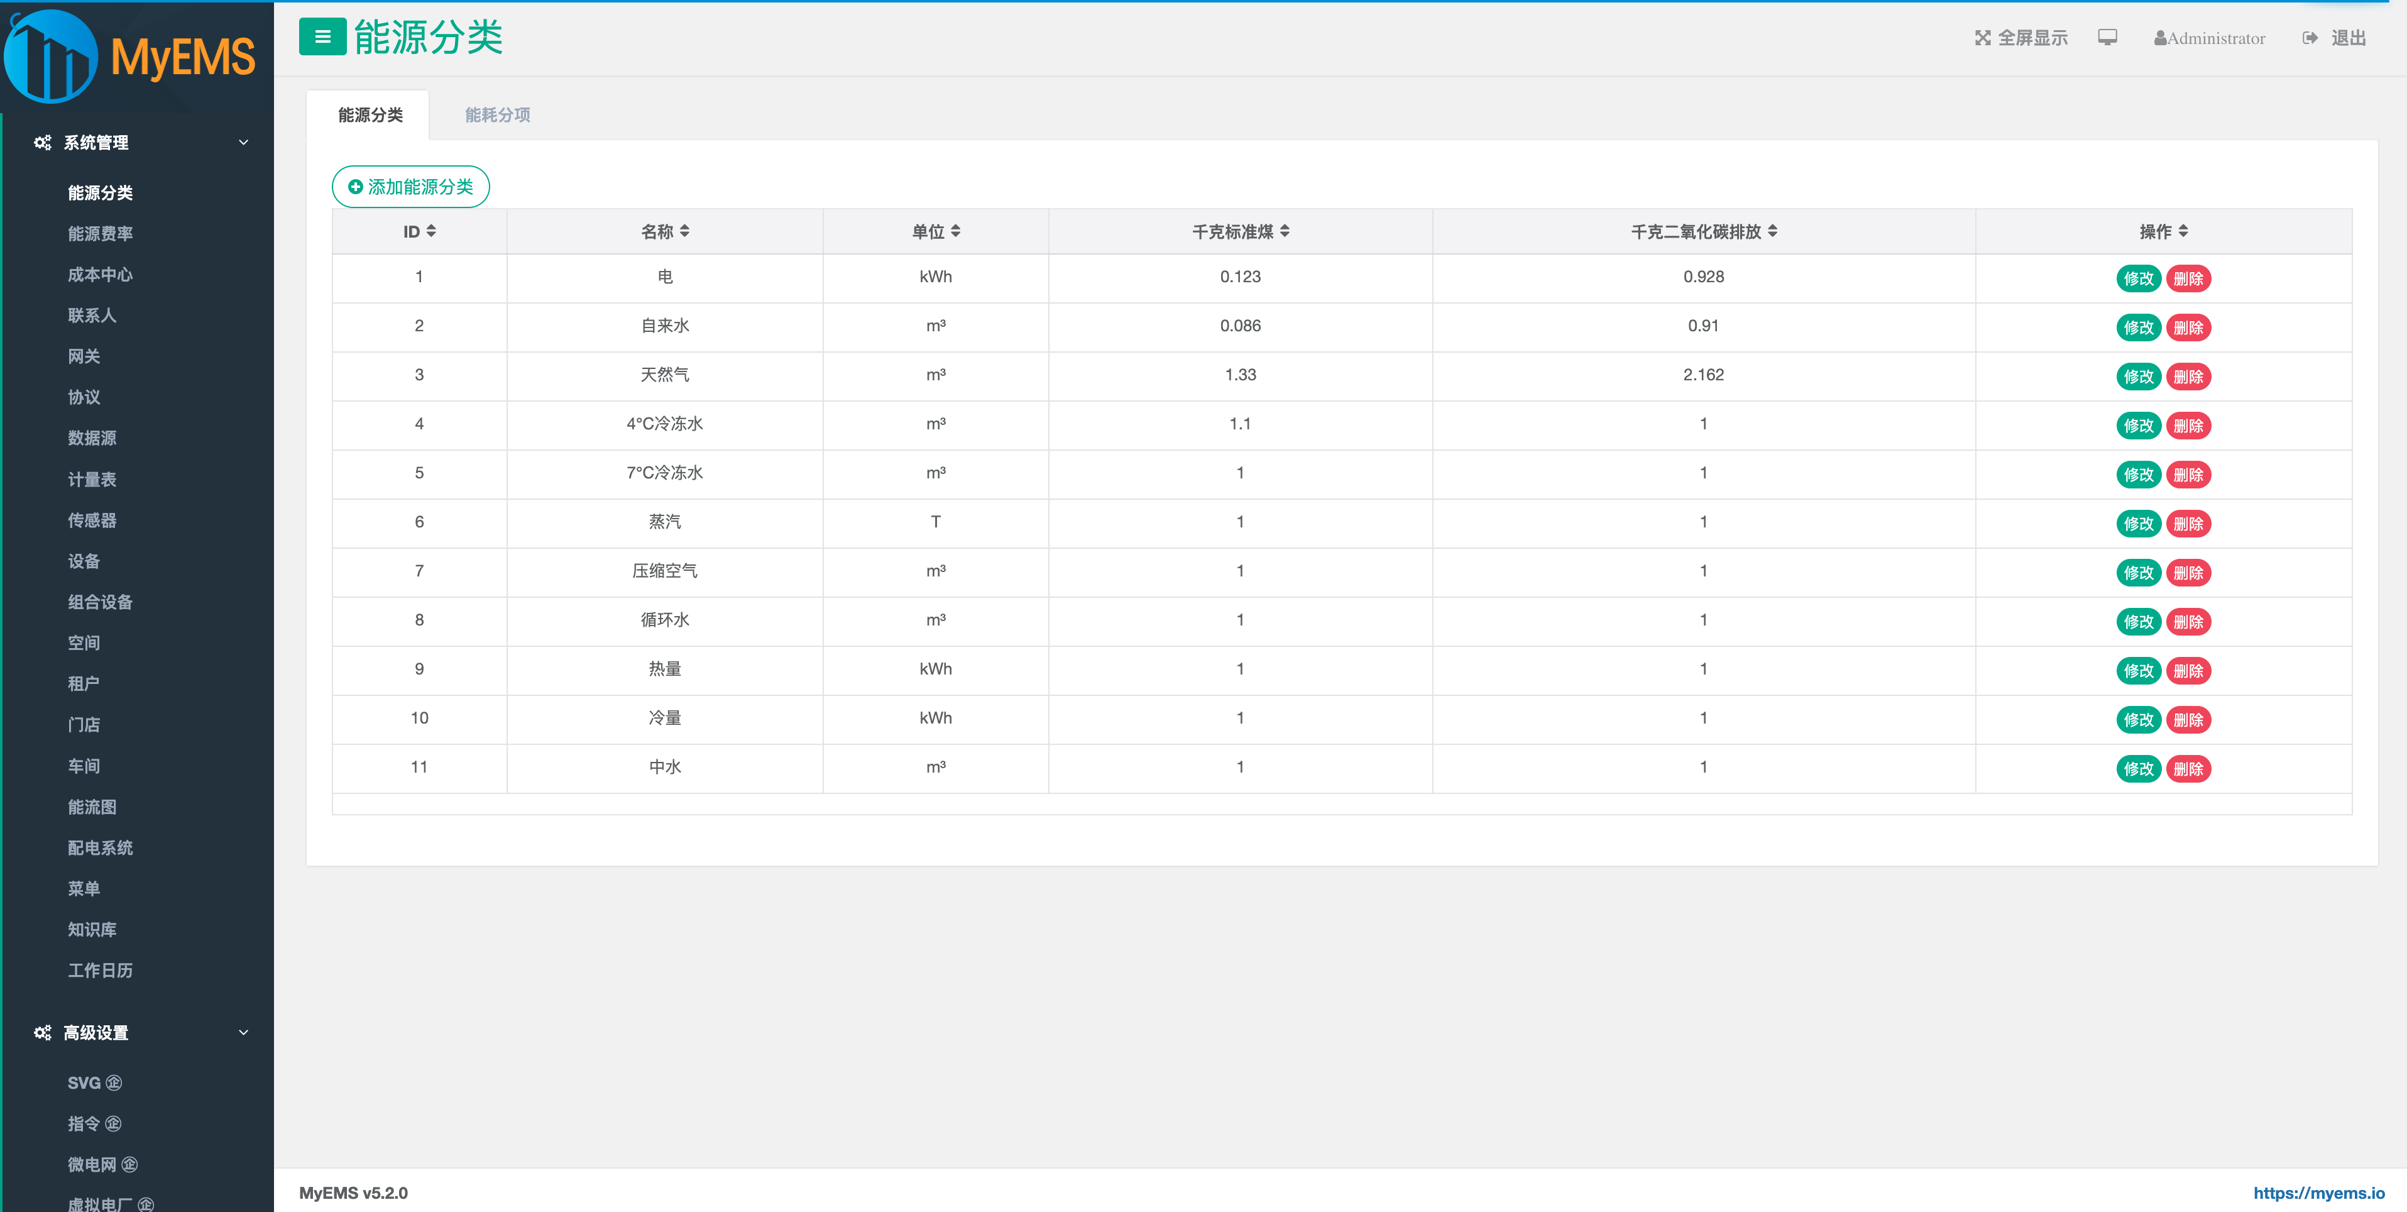2407x1212 pixels.
Task: Collapse the 高级设置 section chevron
Action: [244, 1033]
